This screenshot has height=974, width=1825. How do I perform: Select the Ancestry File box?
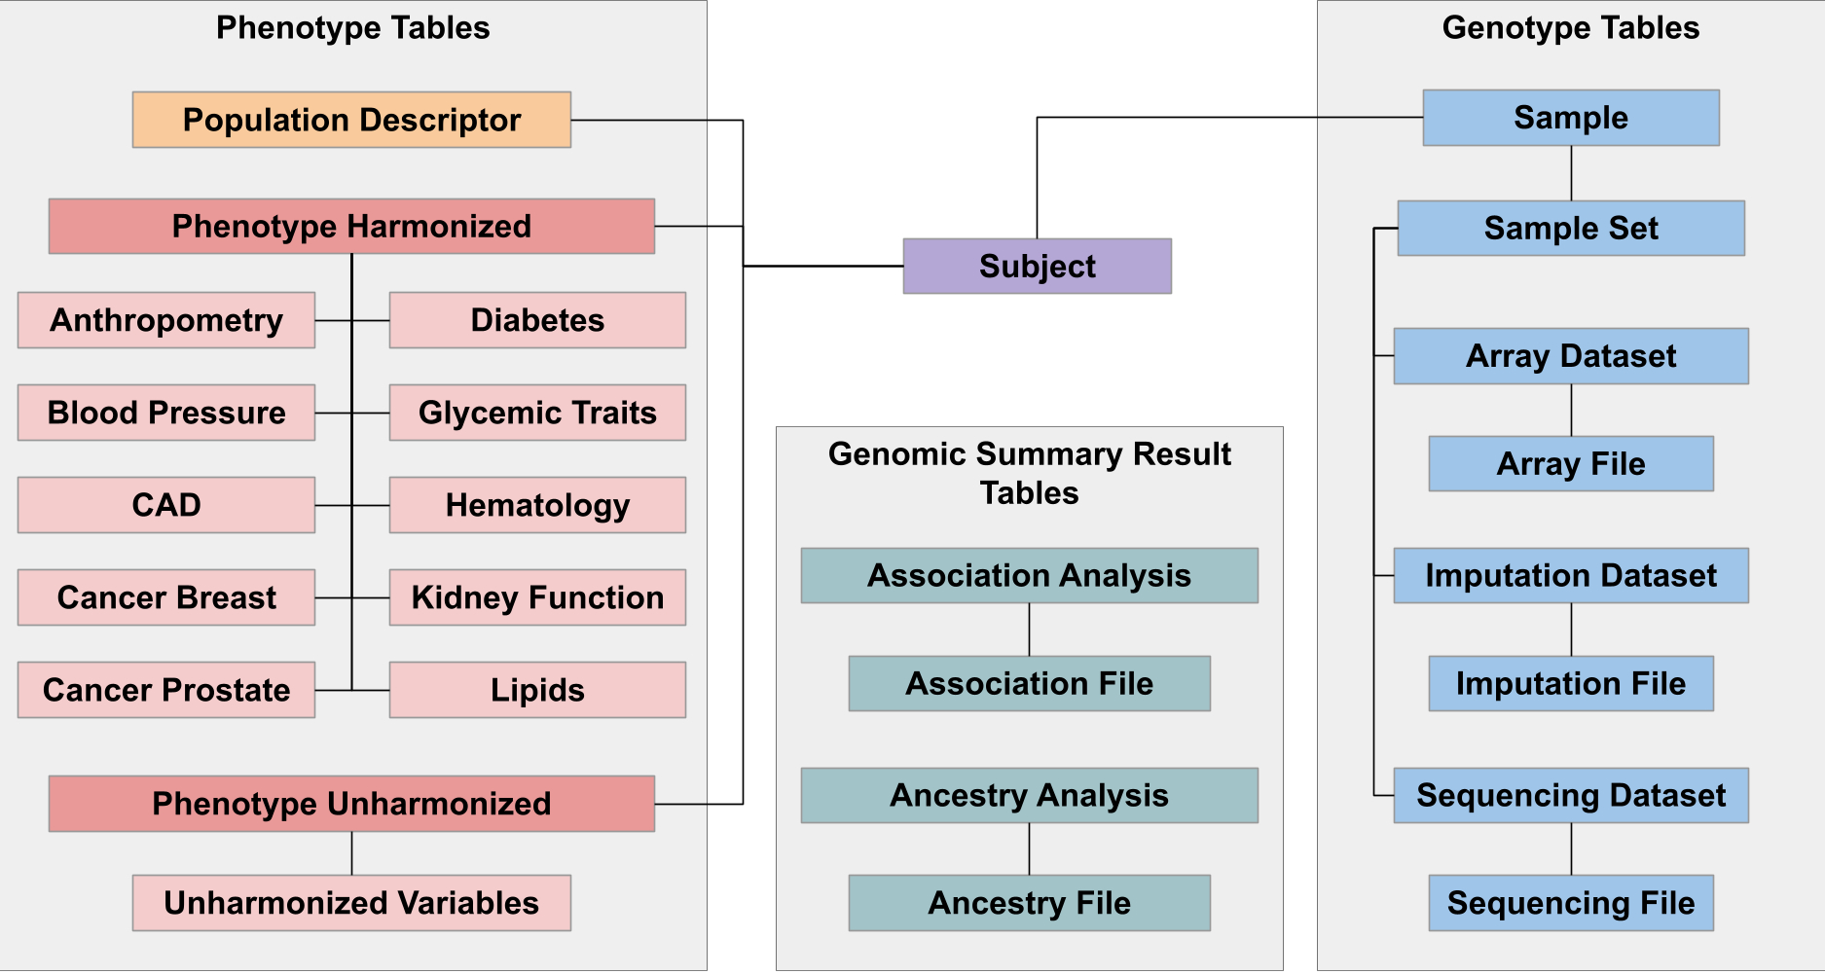pos(1029,903)
